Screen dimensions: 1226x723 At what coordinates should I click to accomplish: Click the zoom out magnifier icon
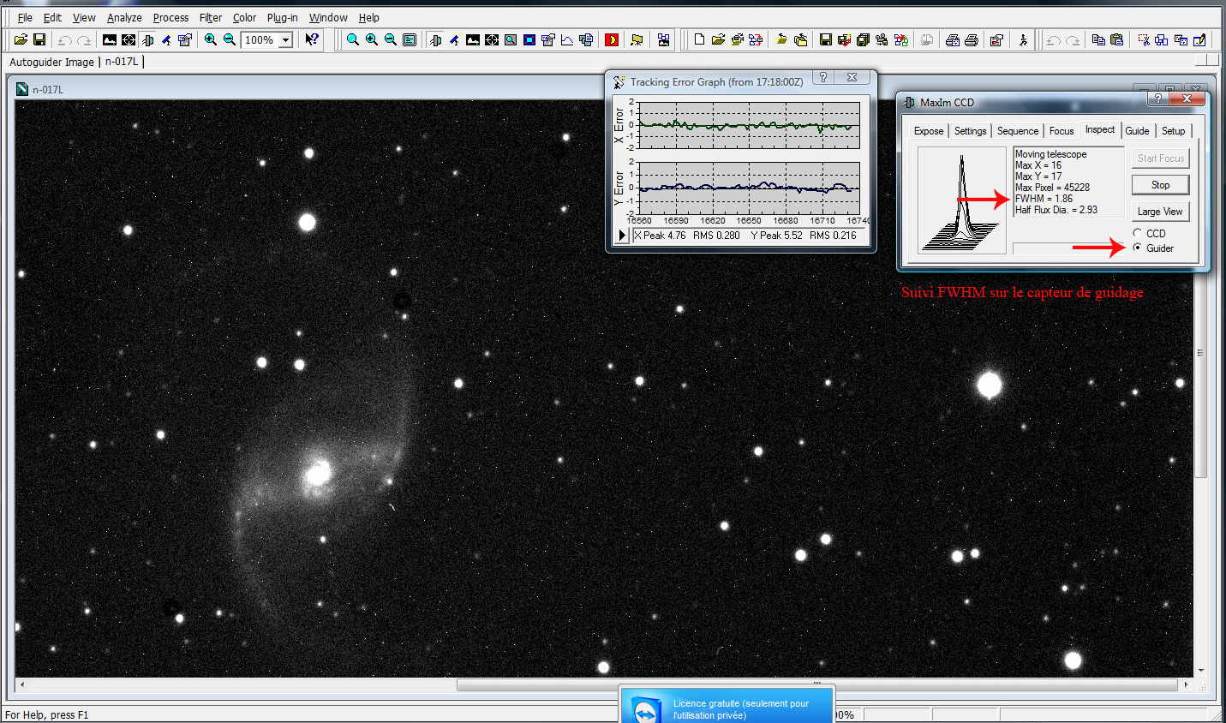click(x=229, y=39)
